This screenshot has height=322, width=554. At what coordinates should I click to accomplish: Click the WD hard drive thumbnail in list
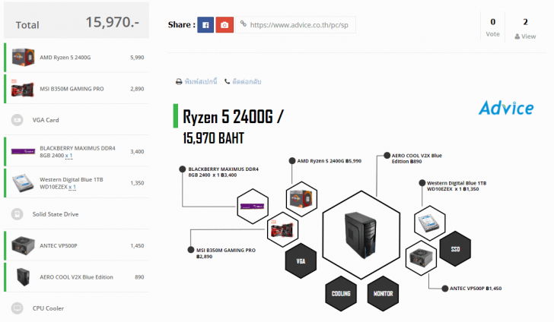[23, 183]
